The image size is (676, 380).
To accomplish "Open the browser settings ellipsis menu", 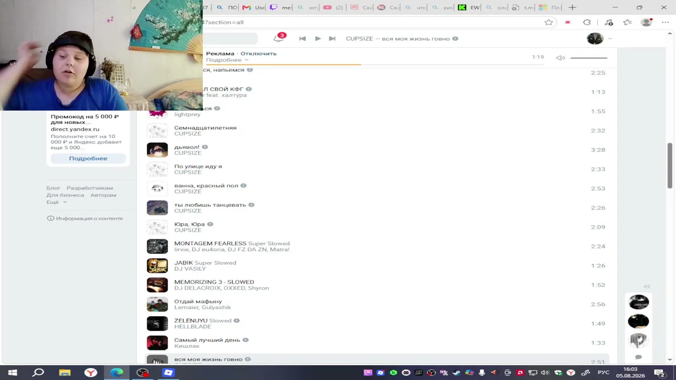I will click(665, 22).
